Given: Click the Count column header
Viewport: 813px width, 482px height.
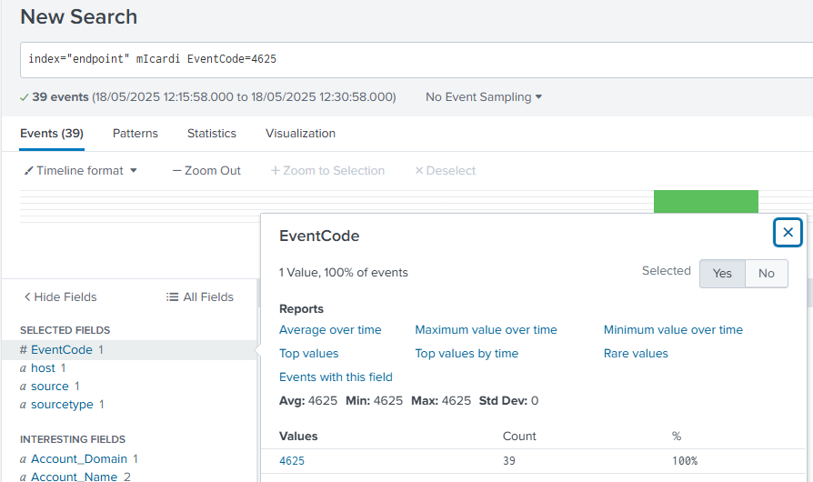Looking at the screenshot, I should tap(519, 437).
